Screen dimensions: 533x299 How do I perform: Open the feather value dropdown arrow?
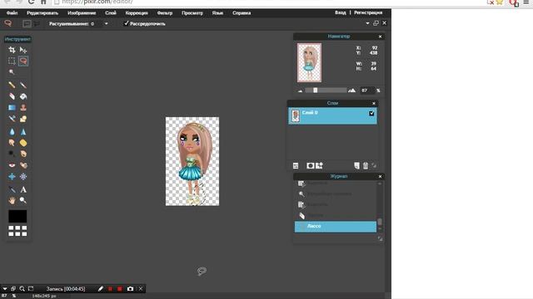coord(106,24)
